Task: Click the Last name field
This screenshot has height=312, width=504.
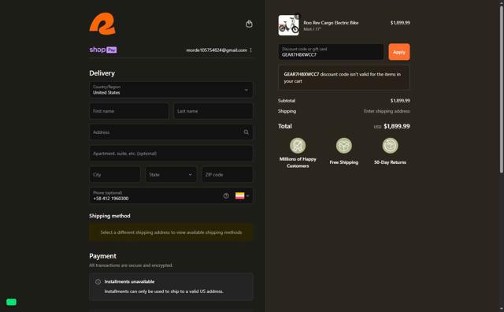Action: (213, 111)
